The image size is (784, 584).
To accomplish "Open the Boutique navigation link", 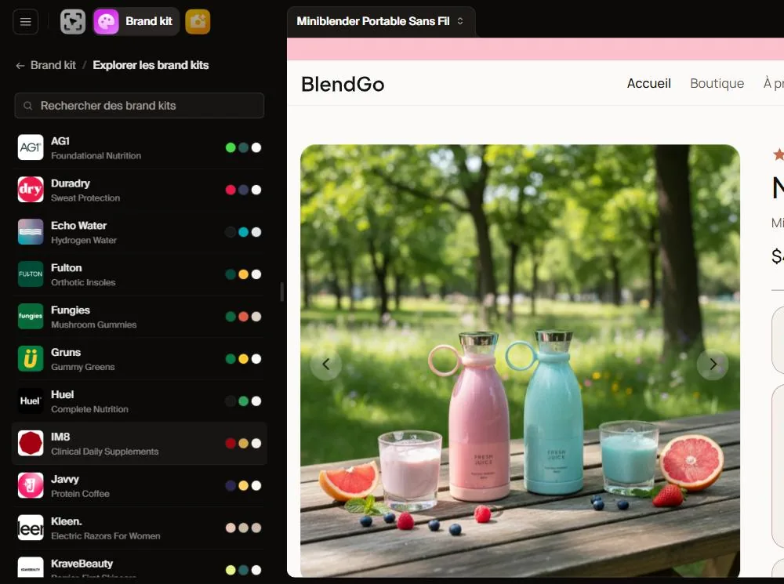I will point(717,83).
